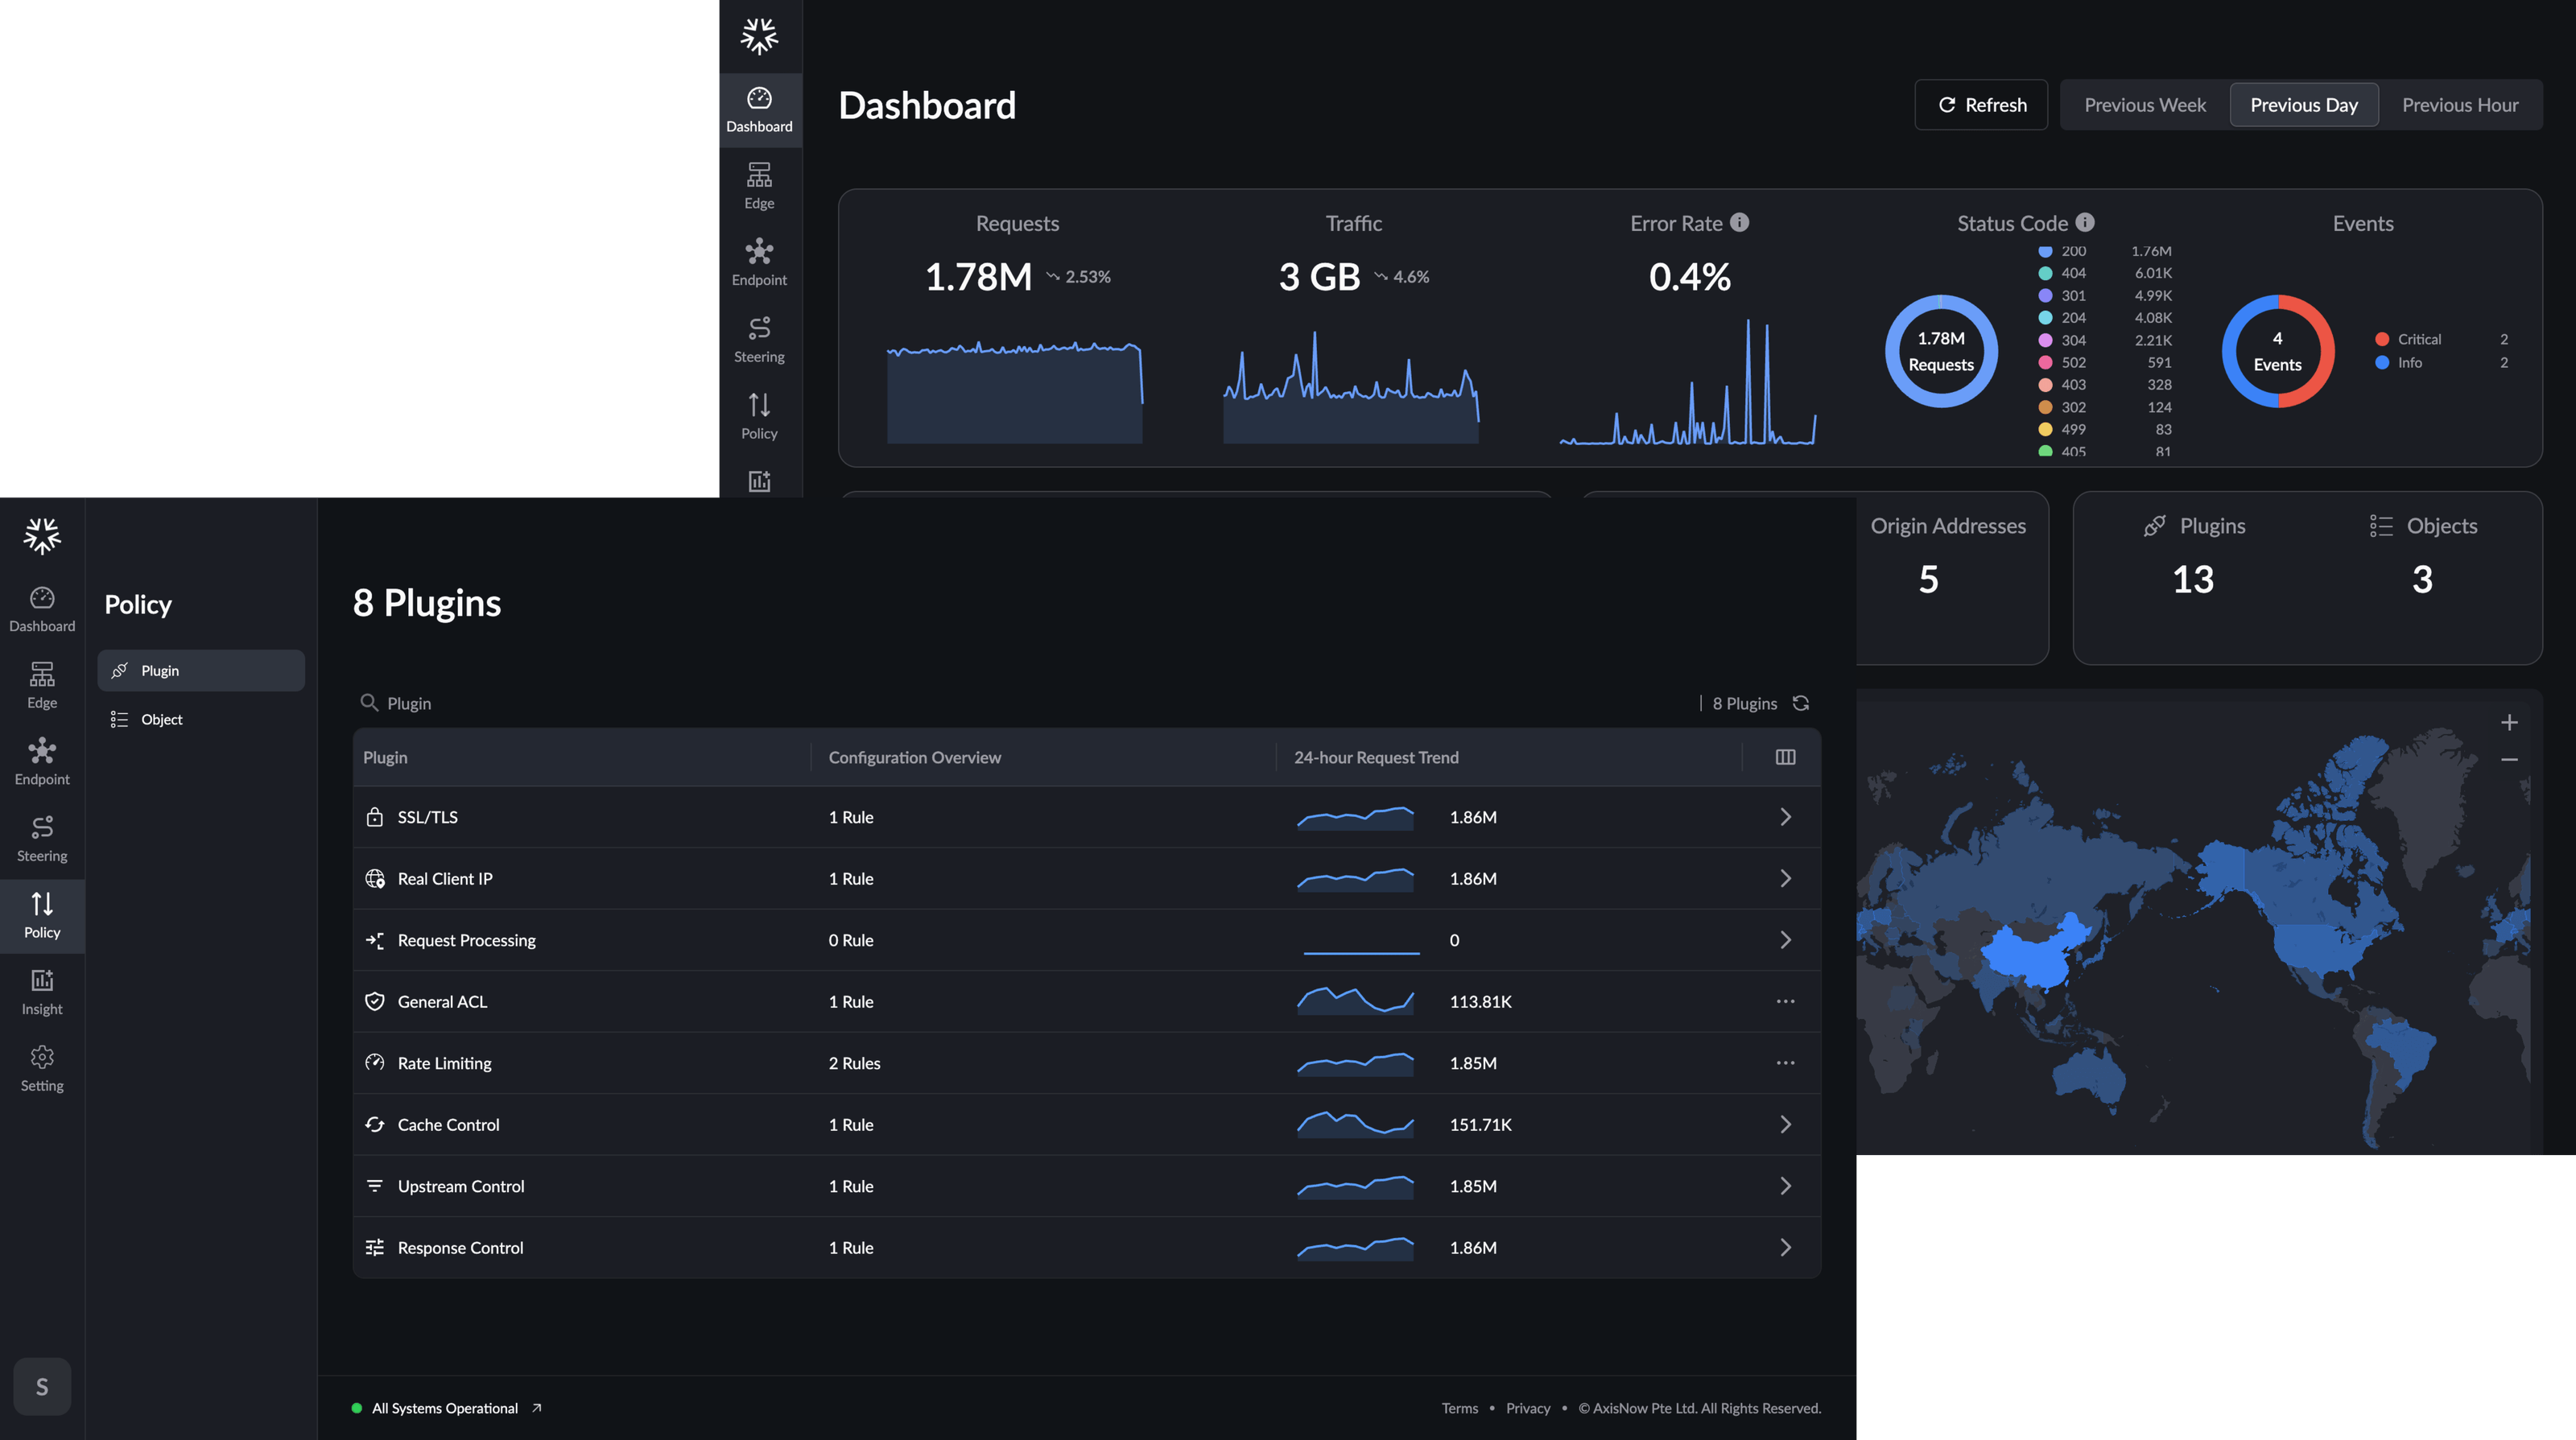2576x1440 pixels.
Task: Open the General ACL more options menu
Action: click(1785, 1001)
